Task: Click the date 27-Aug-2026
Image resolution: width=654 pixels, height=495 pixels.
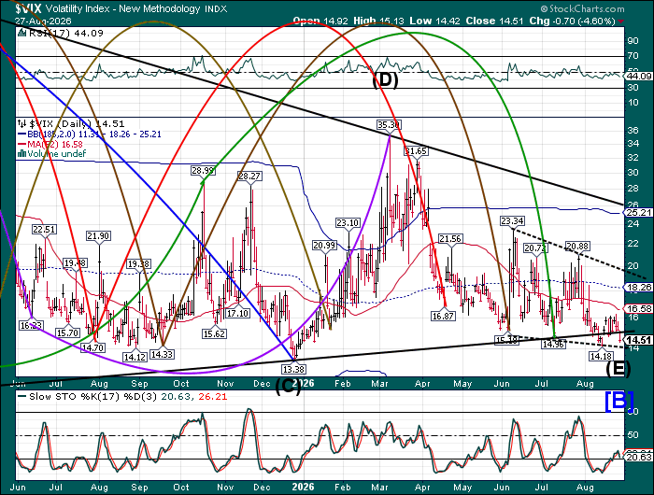Action: (43, 21)
